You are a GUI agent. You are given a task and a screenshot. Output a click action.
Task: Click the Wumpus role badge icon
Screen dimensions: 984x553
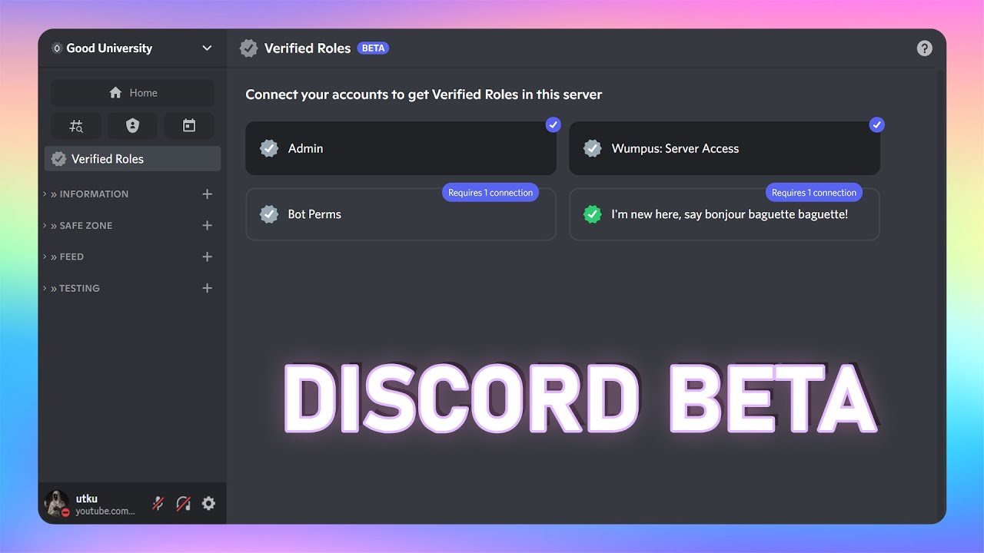[592, 148]
